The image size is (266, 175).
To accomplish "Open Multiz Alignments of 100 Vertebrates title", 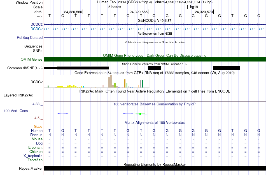I will (155, 123).
